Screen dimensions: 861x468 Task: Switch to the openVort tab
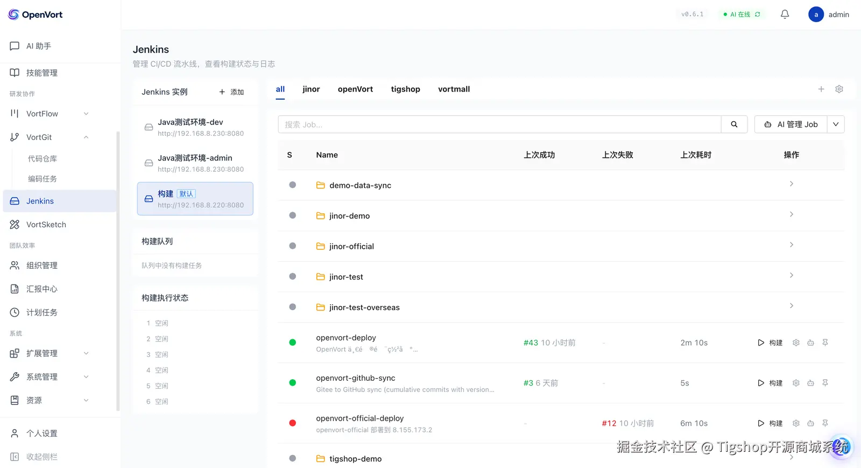click(355, 89)
